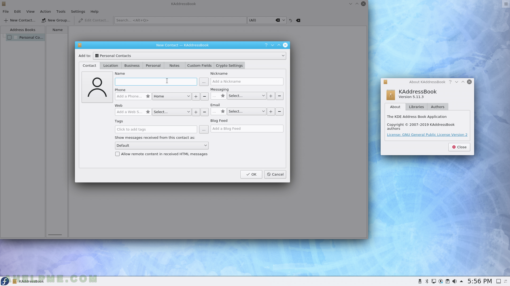Viewport: 510px width, 286px height.
Task: Add another web site row
Action: point(196,112)
